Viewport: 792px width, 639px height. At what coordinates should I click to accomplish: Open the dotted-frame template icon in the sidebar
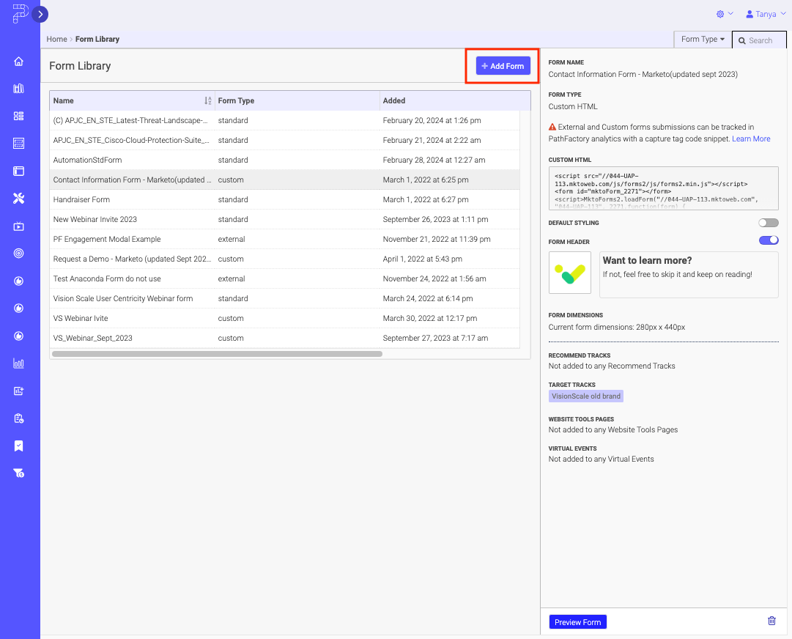point(19,144)
